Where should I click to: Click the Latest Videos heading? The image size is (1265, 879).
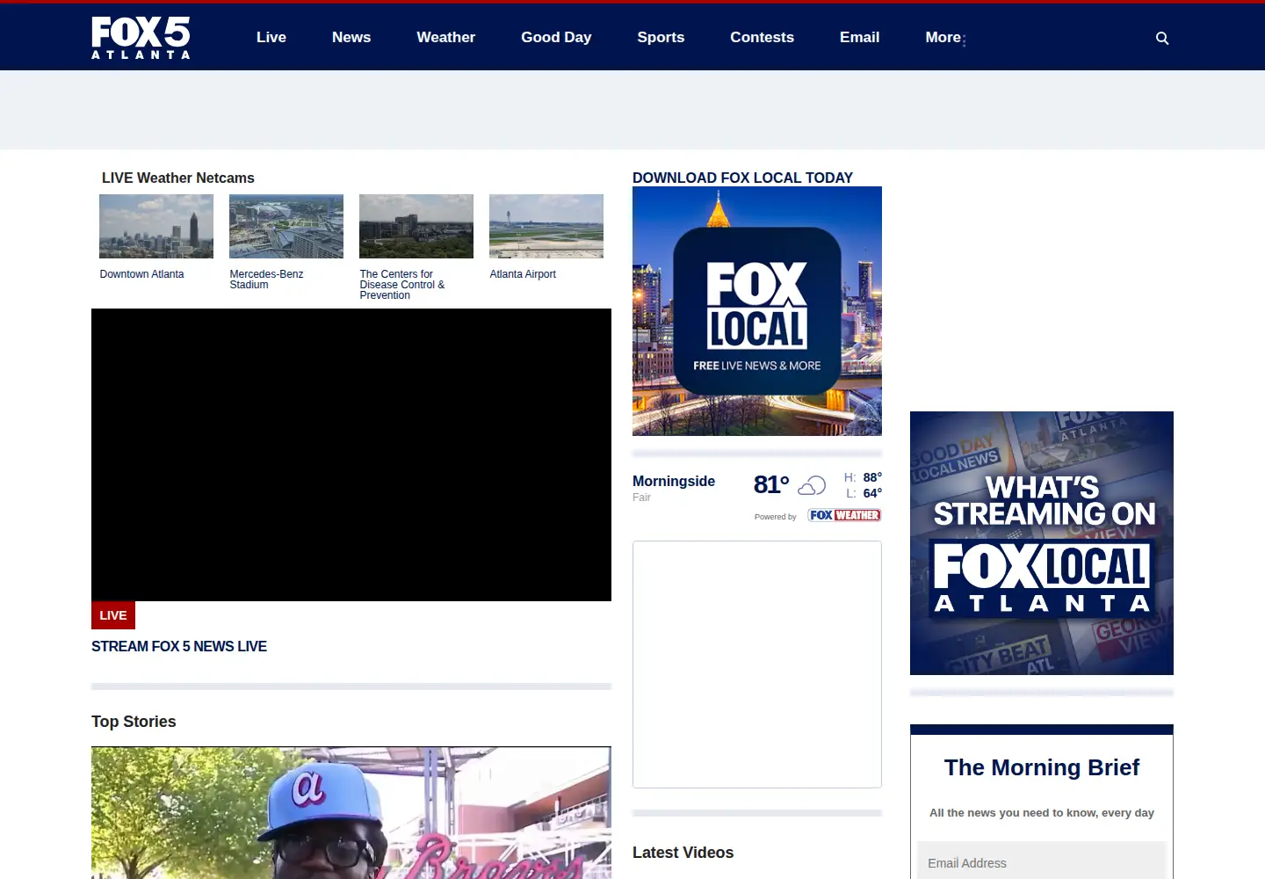(683, 853)
